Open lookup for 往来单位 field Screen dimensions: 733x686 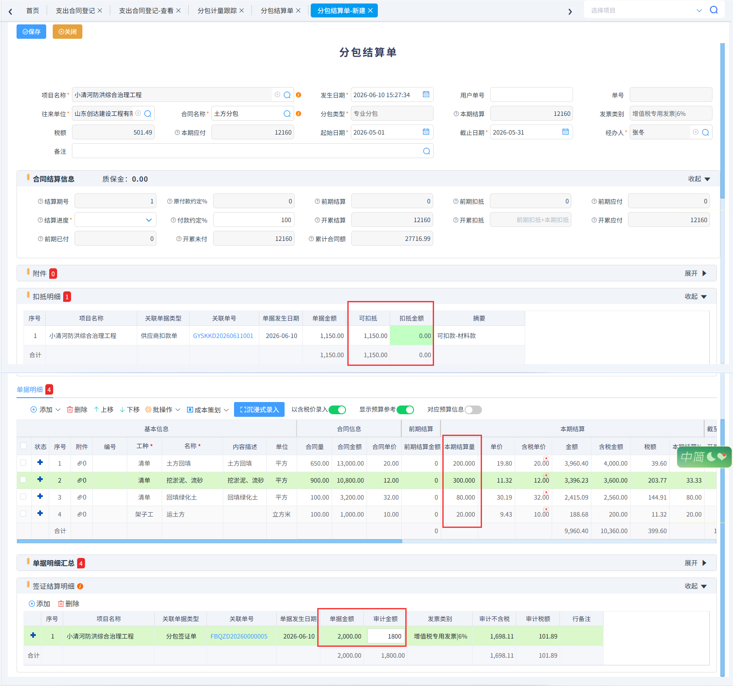pos(148,114)
